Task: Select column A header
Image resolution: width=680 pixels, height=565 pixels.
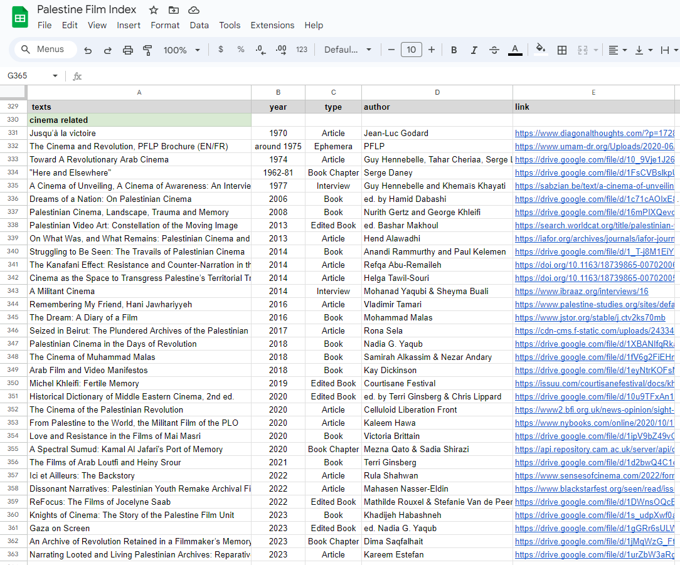Action: [139, 92]
